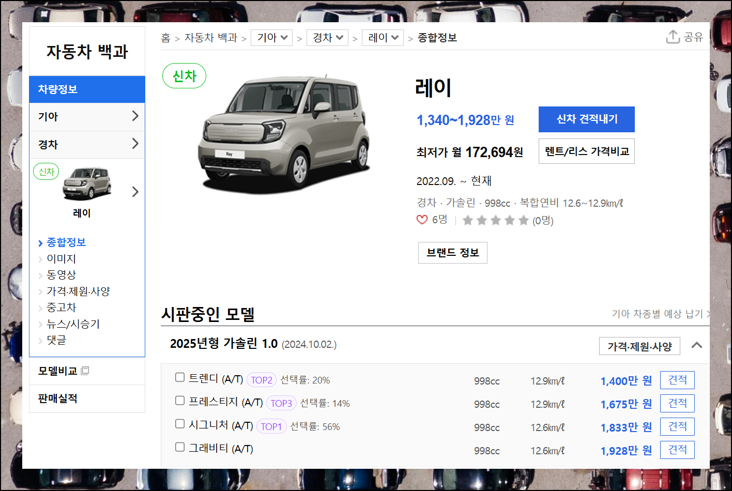732x491 pixels.
Task: Click the 1,833만 원 price
Action: click(x=626, y=428)
